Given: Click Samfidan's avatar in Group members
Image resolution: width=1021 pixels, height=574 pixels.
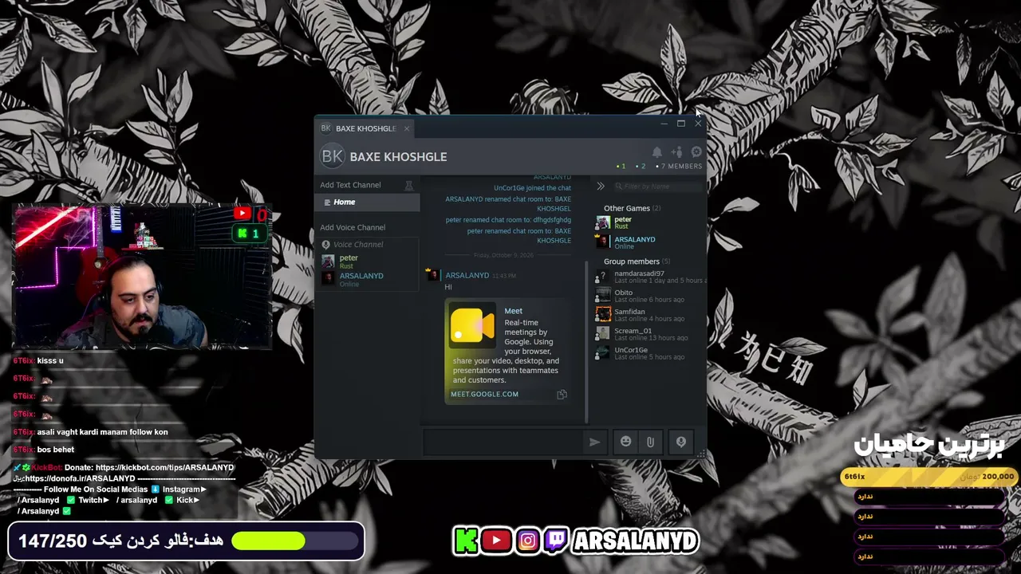Looking at the screenshot, I should pos(603,315).
